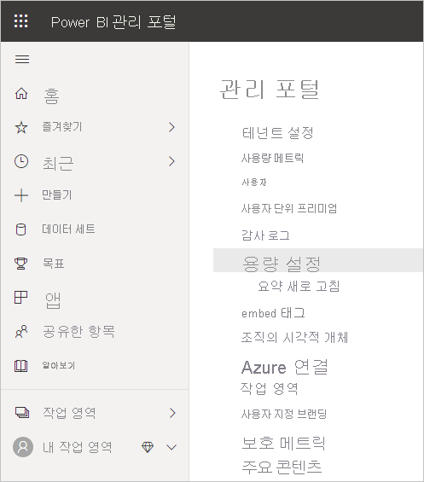424x482 pixels.
Task: Open 즐겨찾기 in the navigation
Action: click(62, 126)
